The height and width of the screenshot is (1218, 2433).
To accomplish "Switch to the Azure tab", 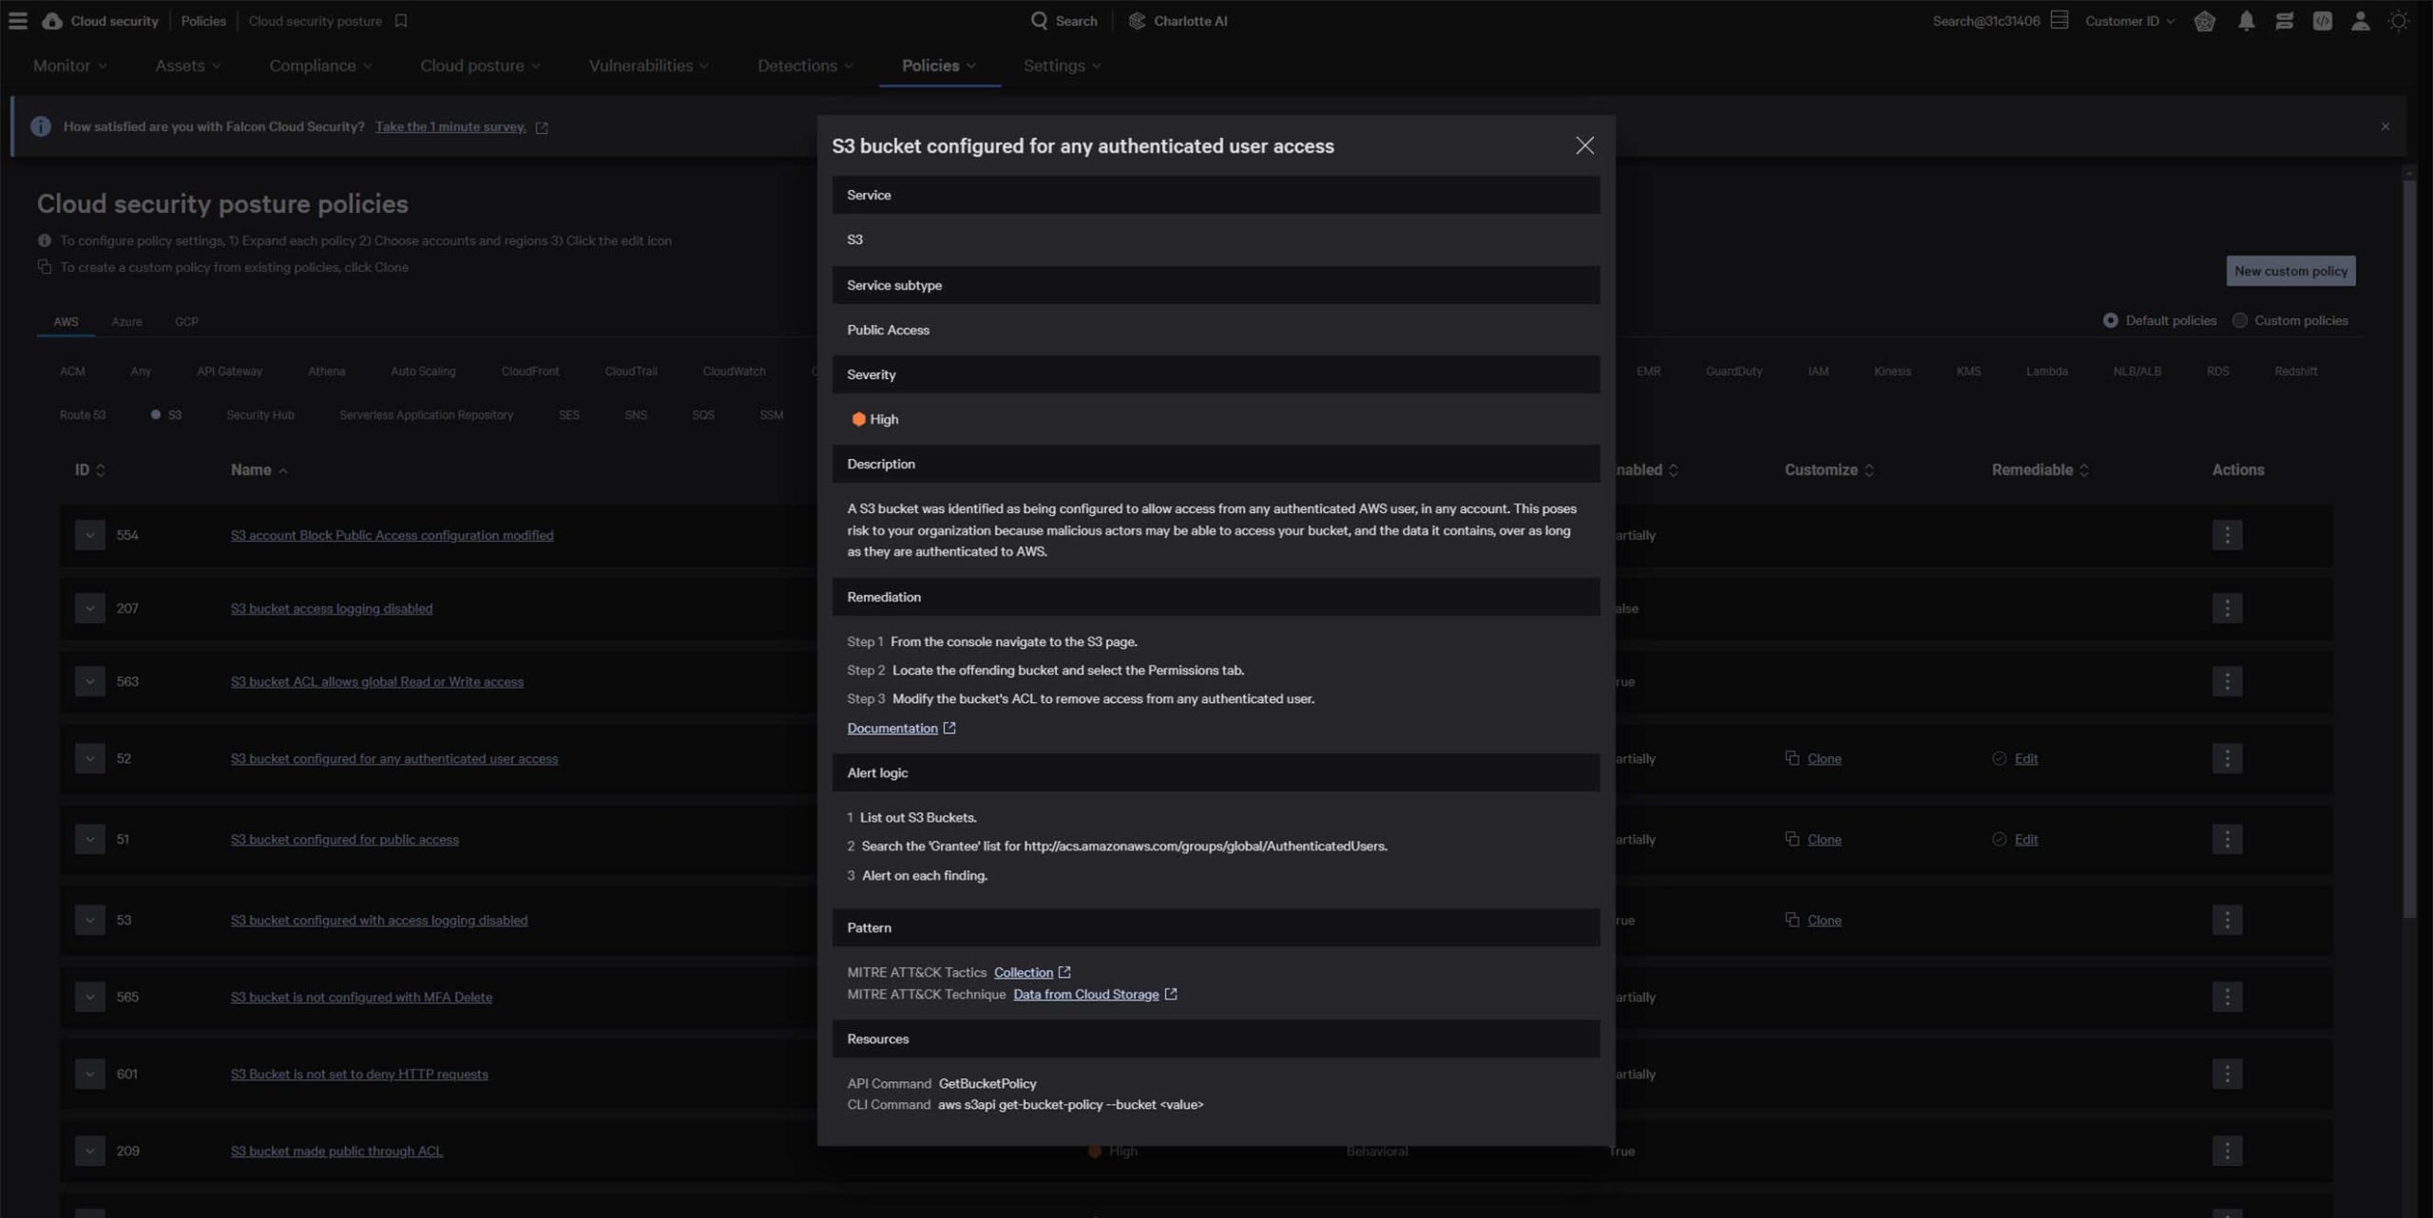I will coord(126,322).
